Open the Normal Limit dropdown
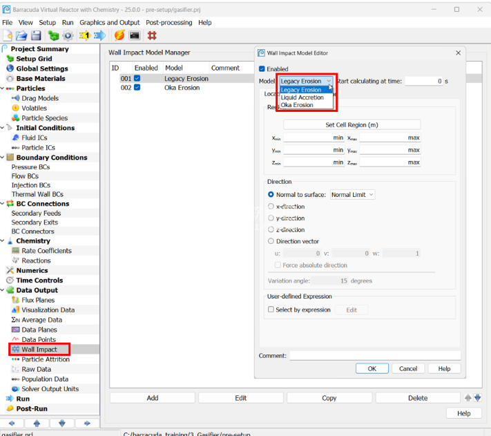 tap(352, 195)
